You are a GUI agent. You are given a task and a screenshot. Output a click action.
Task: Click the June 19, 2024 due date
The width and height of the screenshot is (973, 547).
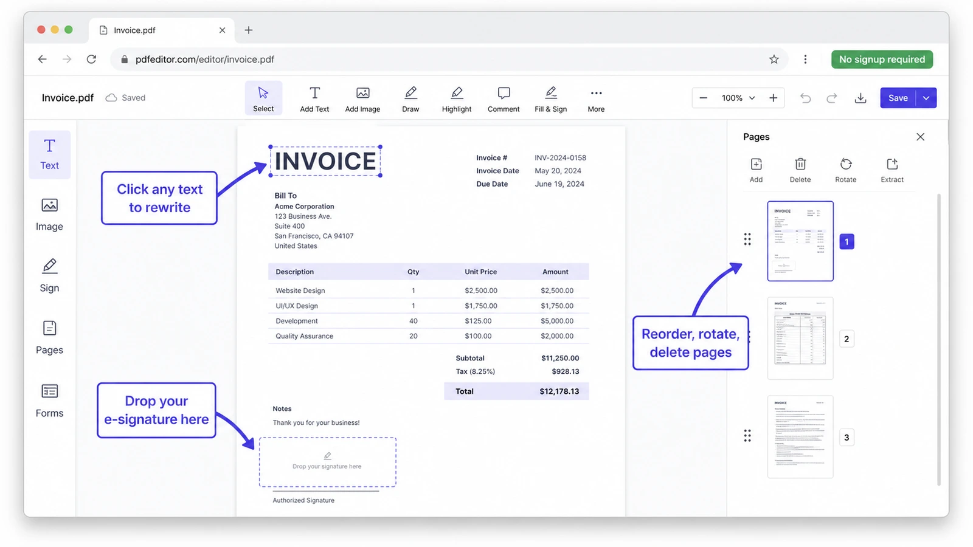click(559, 184)
